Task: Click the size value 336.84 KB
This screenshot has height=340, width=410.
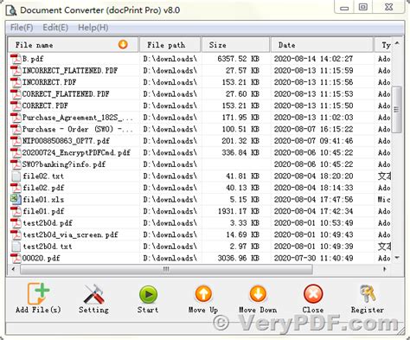Action: pyautogui.click(x=240, y=152)
